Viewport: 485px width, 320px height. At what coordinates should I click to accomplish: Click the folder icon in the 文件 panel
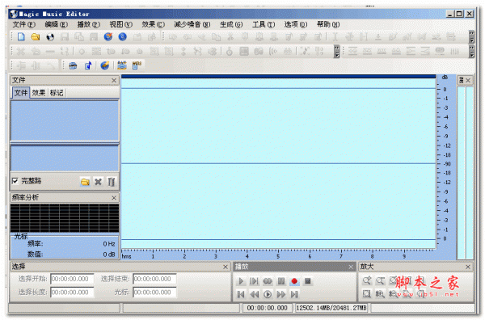coord(85,182)
